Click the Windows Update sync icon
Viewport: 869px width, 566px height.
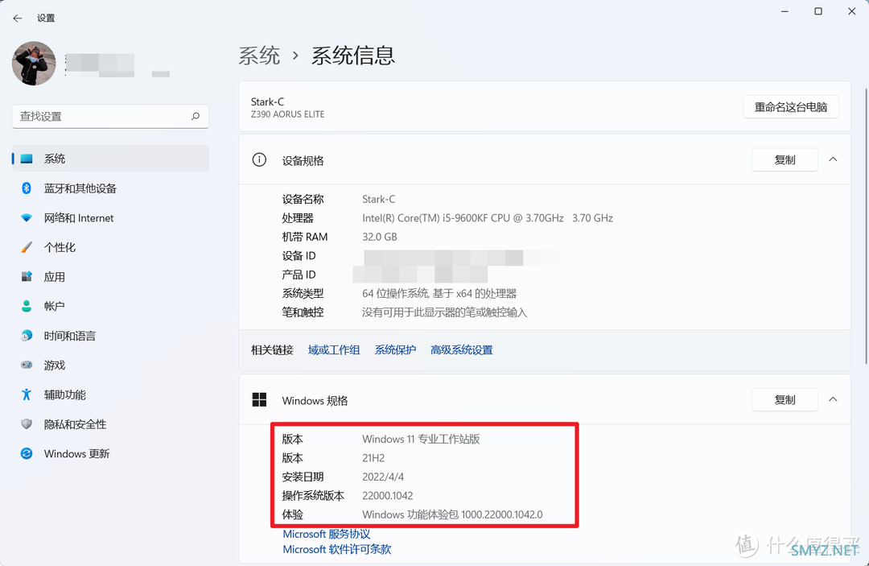27,453
